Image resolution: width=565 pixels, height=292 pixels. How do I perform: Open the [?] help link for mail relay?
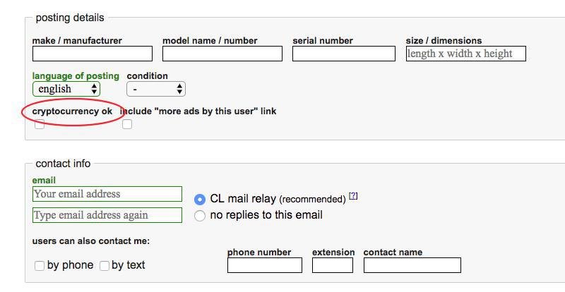click(x=353, y=196)
